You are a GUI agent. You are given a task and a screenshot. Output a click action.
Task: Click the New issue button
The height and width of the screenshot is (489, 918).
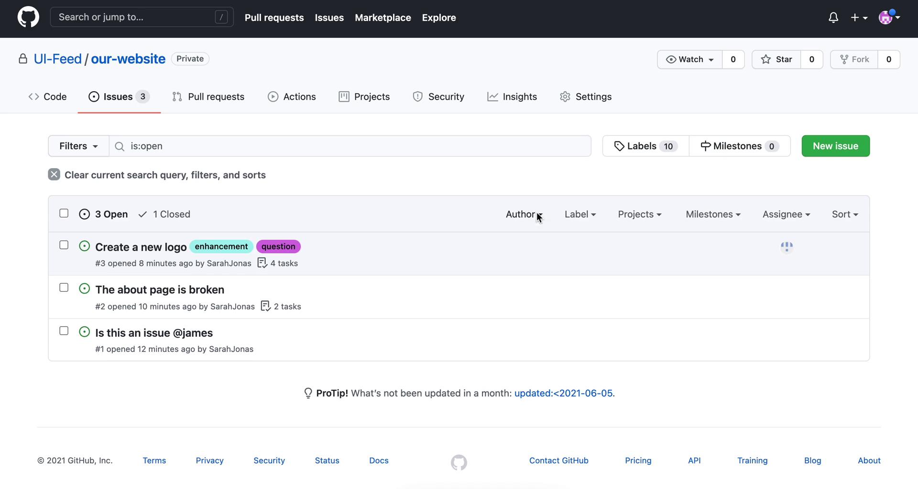[836, 146]
